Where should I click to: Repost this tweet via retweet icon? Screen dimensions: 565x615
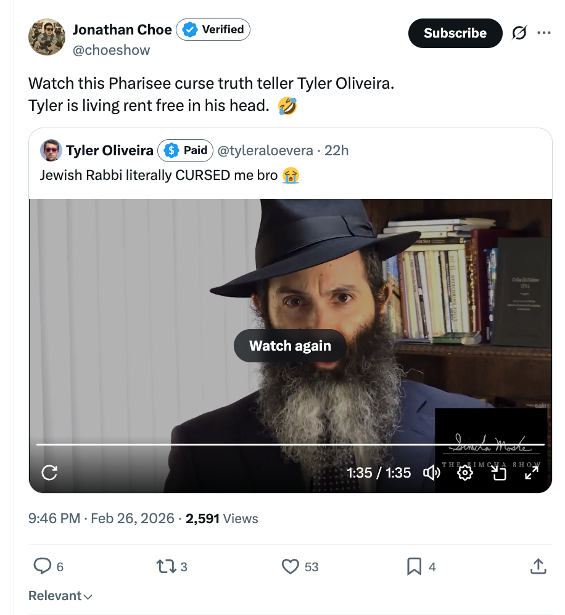[x=165, y=566]
